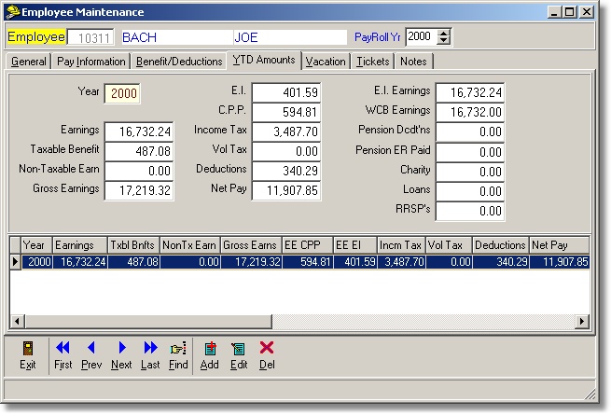Click the Exit toolbar icon
The image size is (611, 415).
point(28,354)
